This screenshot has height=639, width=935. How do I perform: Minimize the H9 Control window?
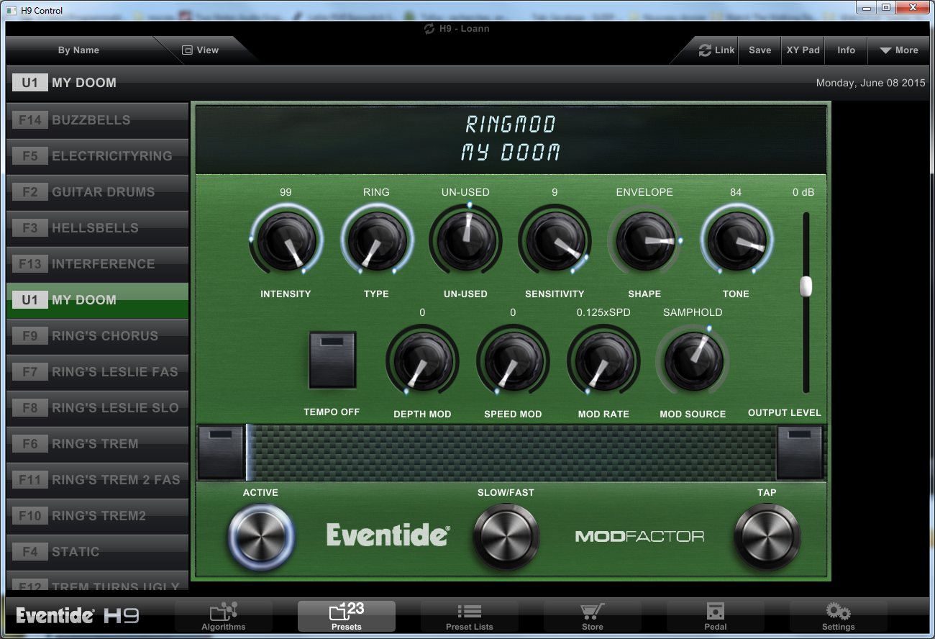(866, 8)
